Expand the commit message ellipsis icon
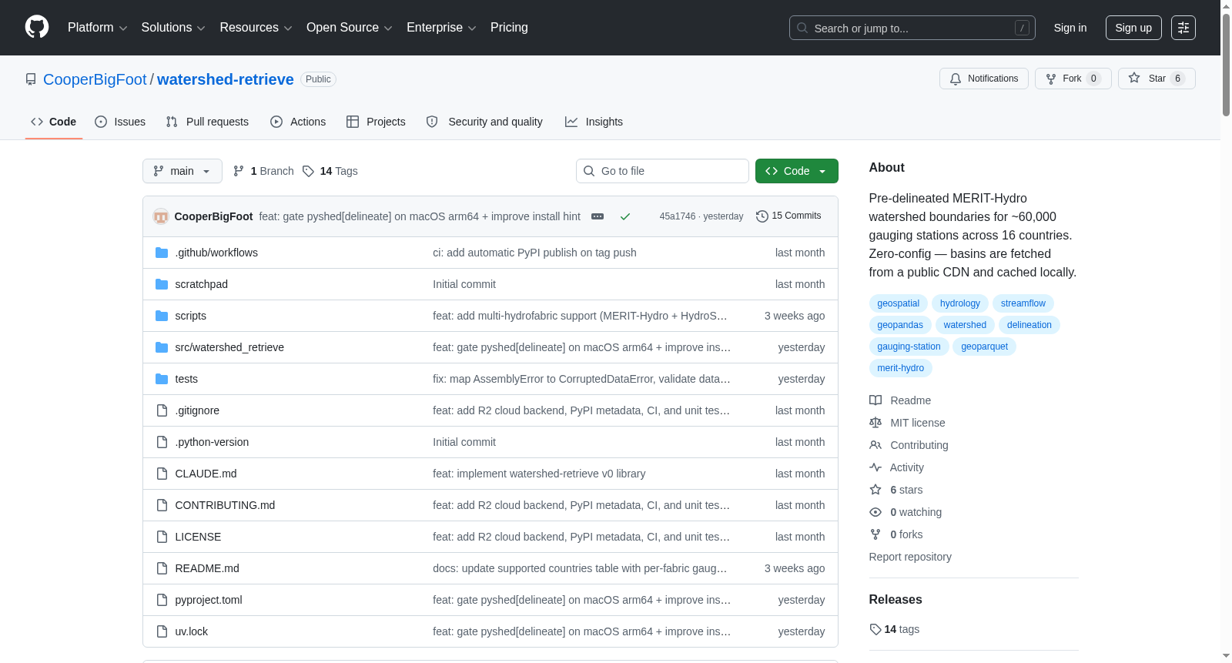 click(x=598, y=216)
